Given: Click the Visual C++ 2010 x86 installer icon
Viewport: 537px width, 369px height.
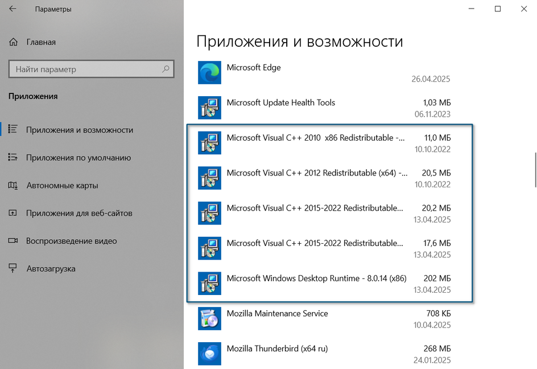Looking at the screenshot, I should coord(209,143).
